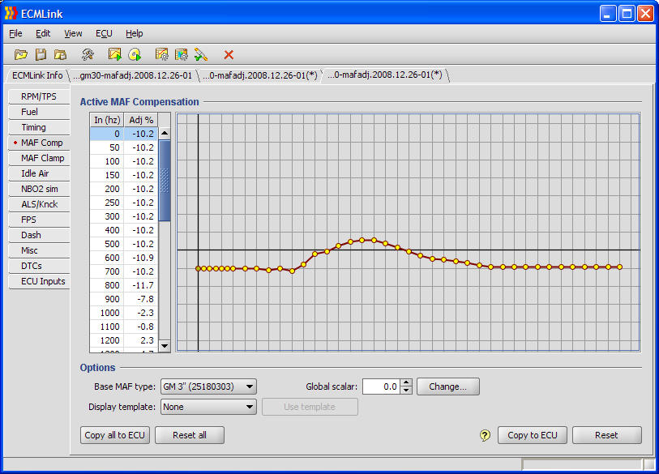Screen dimensions: 659x474
Task: Click the table scrollbar down arrow
Action: click(x=165, y=345)
